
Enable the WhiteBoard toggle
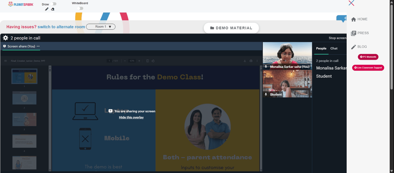80,8
